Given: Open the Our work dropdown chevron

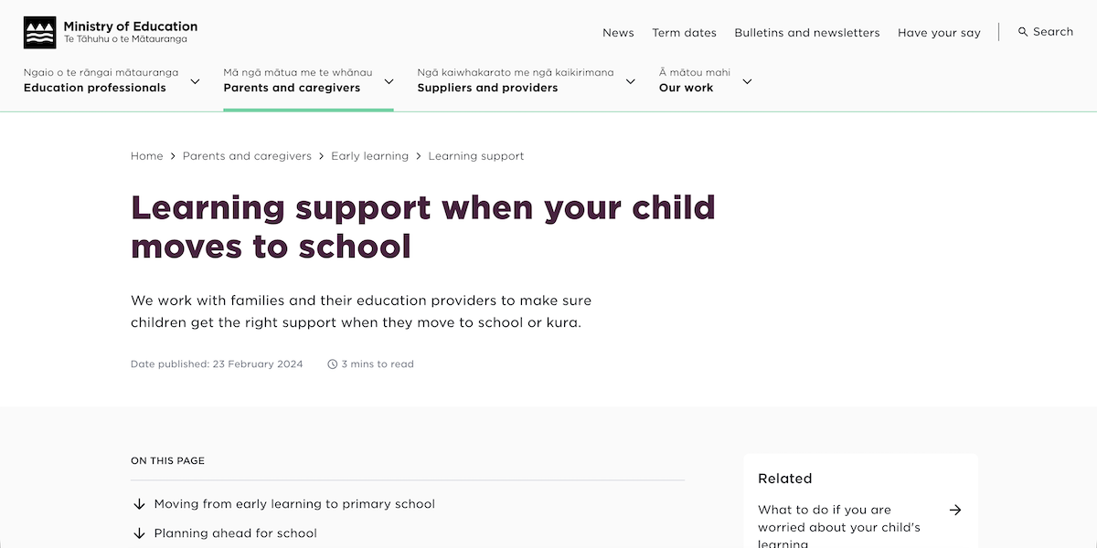Looking at the screenshot, I should coord(747,81).
